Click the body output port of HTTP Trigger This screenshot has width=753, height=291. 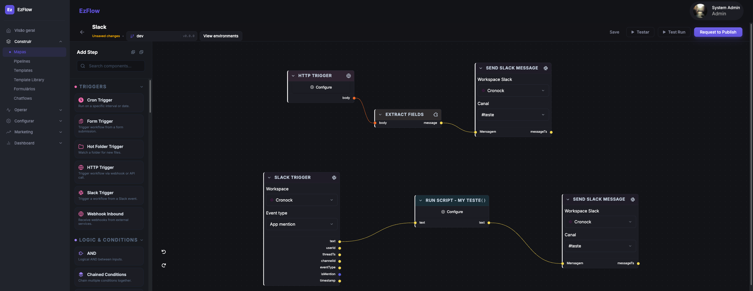pos(354,98)
